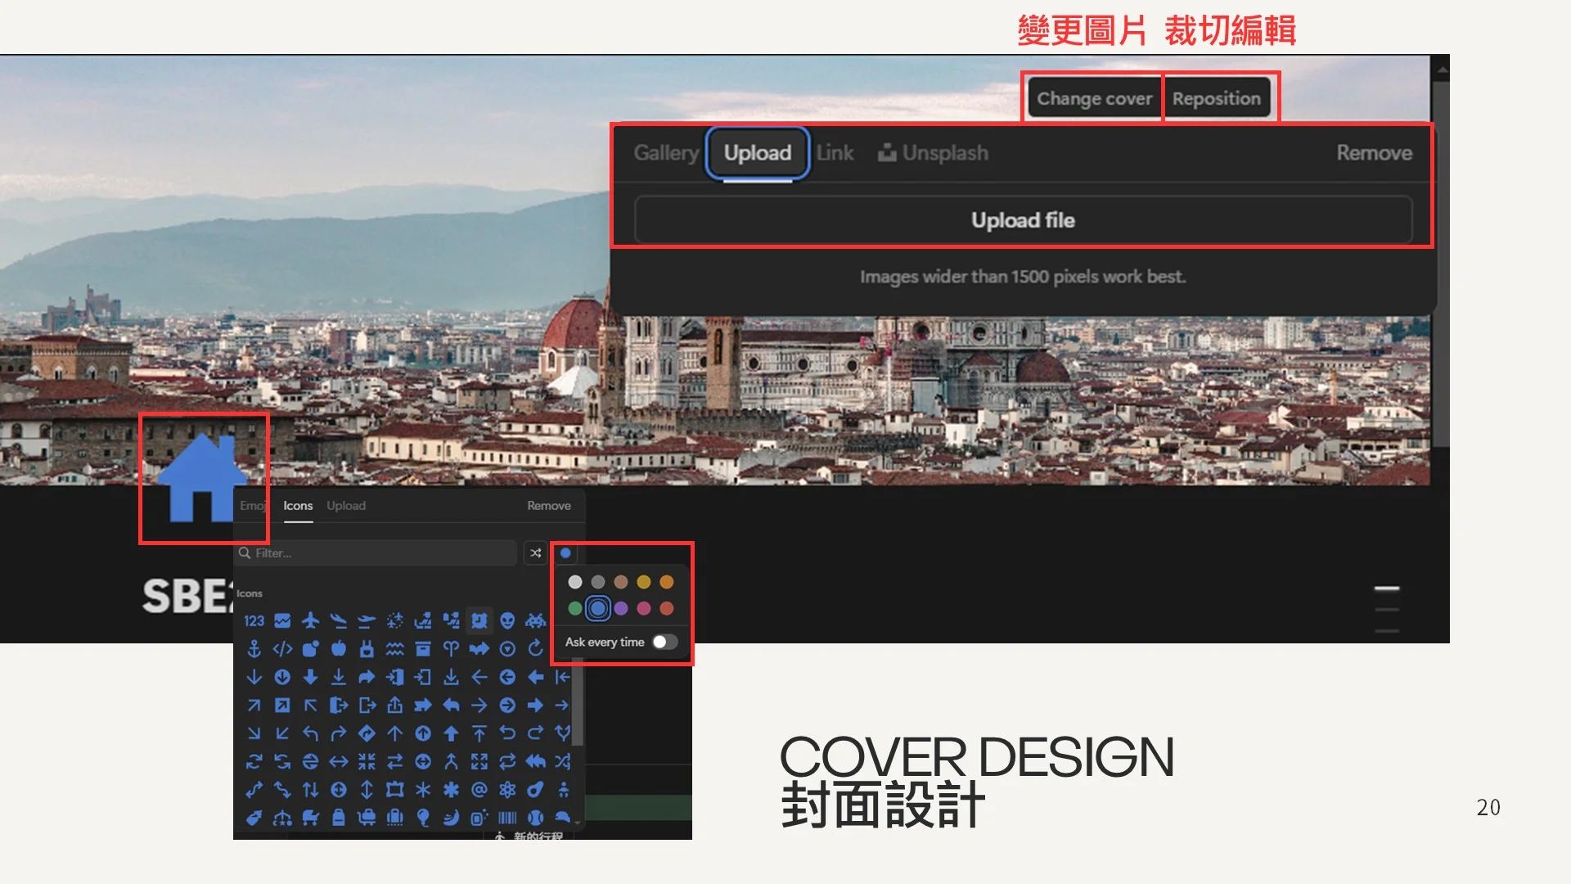This screenshot has height=884, width=1571.
Task: Choose the purple color swatch
Action: pos(621,608)
